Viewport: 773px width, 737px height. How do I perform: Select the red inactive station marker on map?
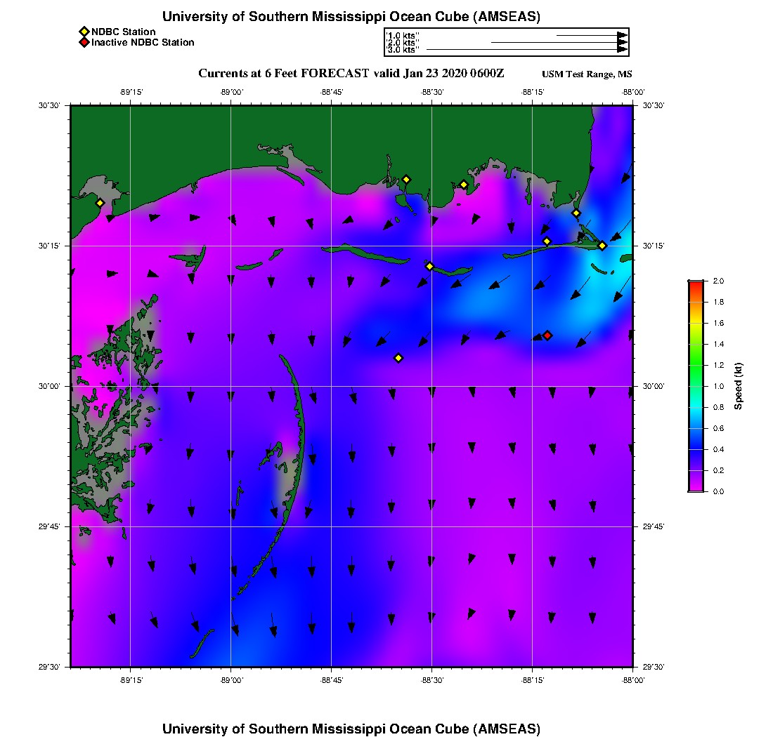[x=547, y=336]
